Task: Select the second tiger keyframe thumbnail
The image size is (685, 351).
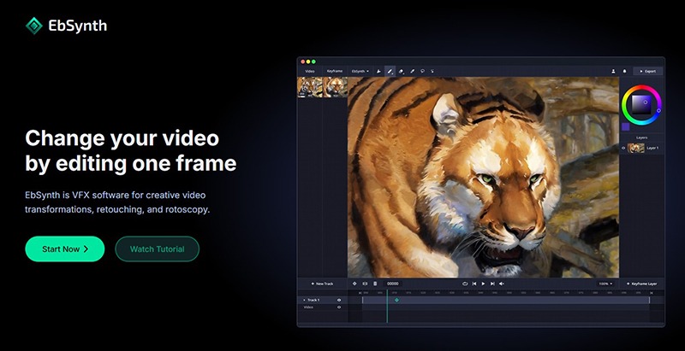Action: tap(335, 86)
